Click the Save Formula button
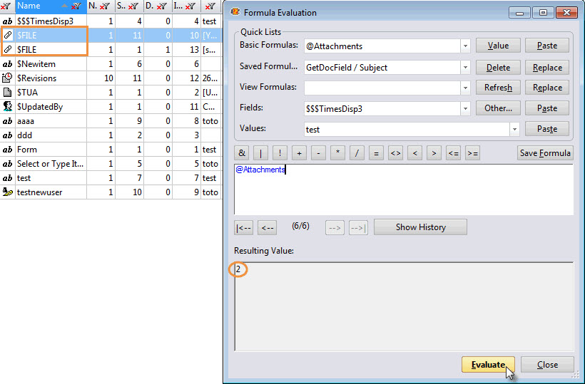Screen dimensions: 585x384 point(544,152)
